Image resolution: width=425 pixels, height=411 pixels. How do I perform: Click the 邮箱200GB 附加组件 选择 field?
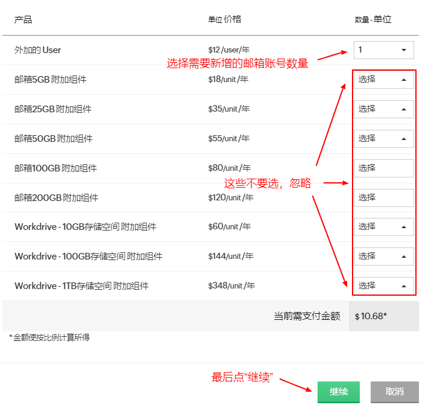pos(383,198)
